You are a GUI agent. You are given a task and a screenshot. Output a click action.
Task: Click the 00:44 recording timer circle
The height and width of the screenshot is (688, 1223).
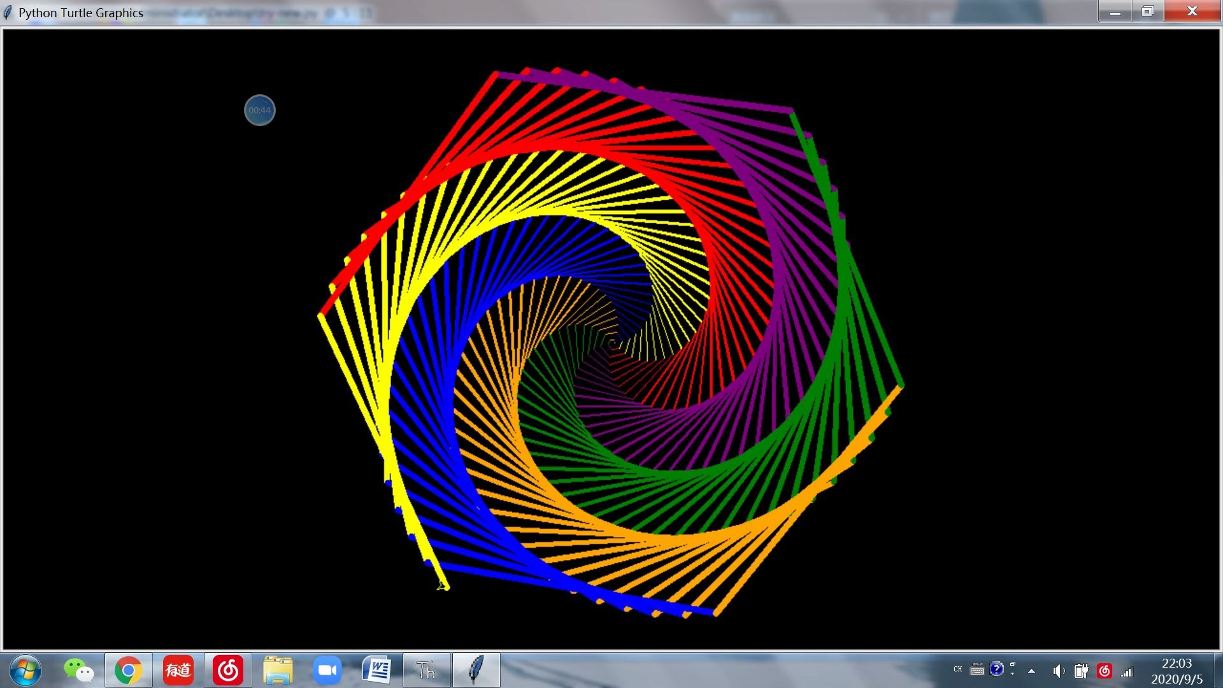pos(259,110)
